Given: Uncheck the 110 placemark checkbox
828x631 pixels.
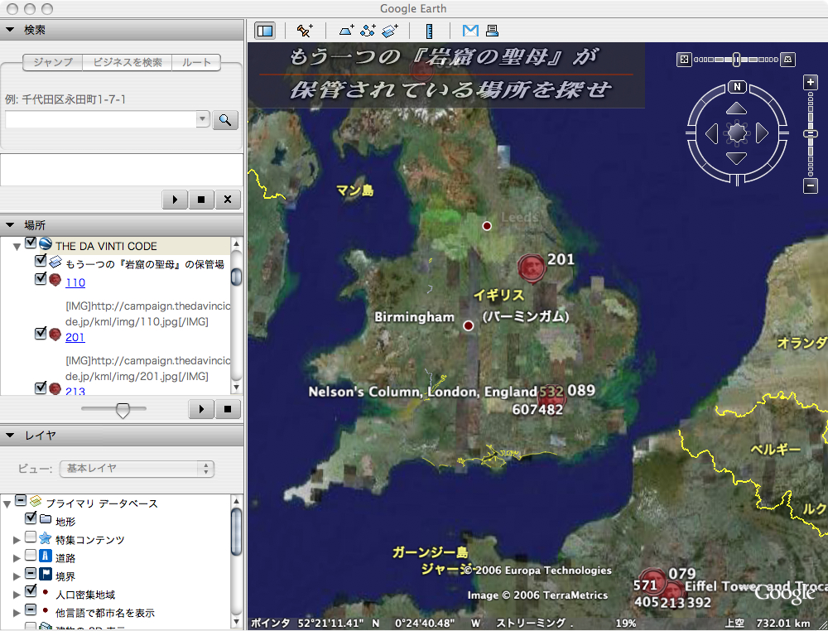Looking at the screenshot, I should 41,279.
